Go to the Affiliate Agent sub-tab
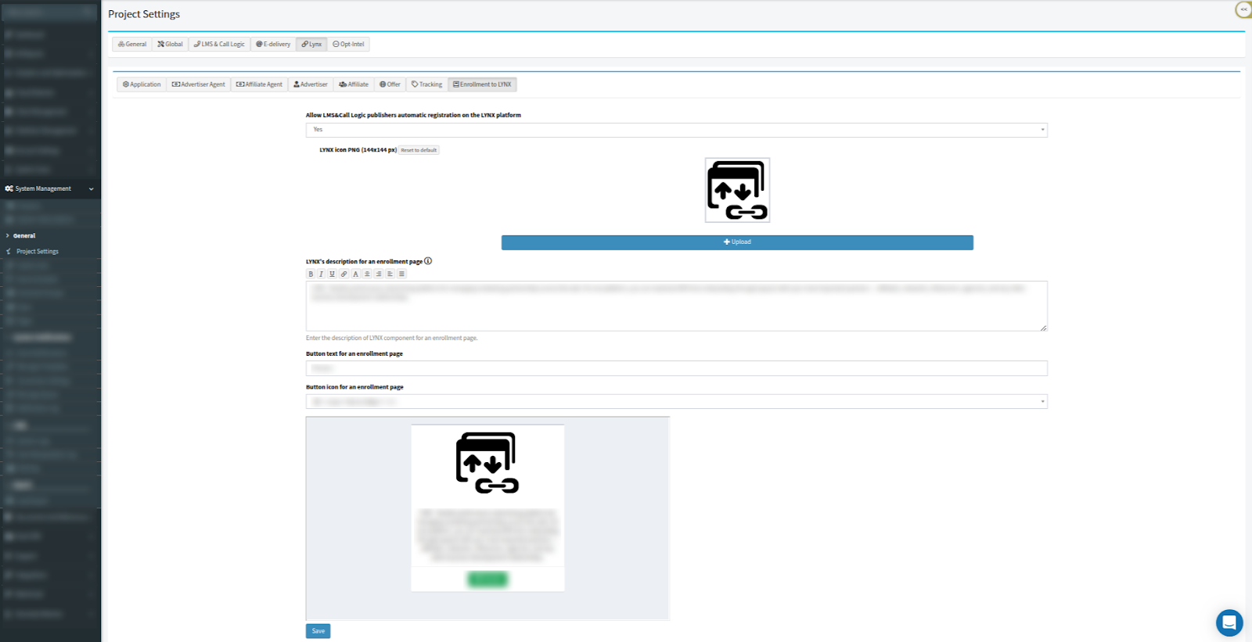Viewport: 1252px width, 642px height. click(259, 84)
